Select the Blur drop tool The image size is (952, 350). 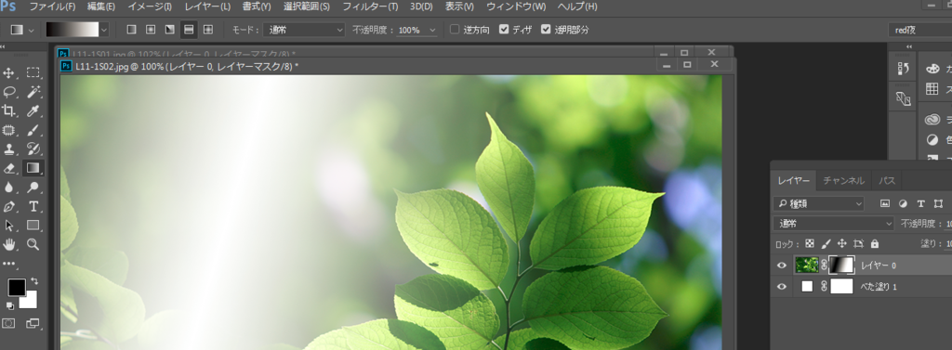9,187
